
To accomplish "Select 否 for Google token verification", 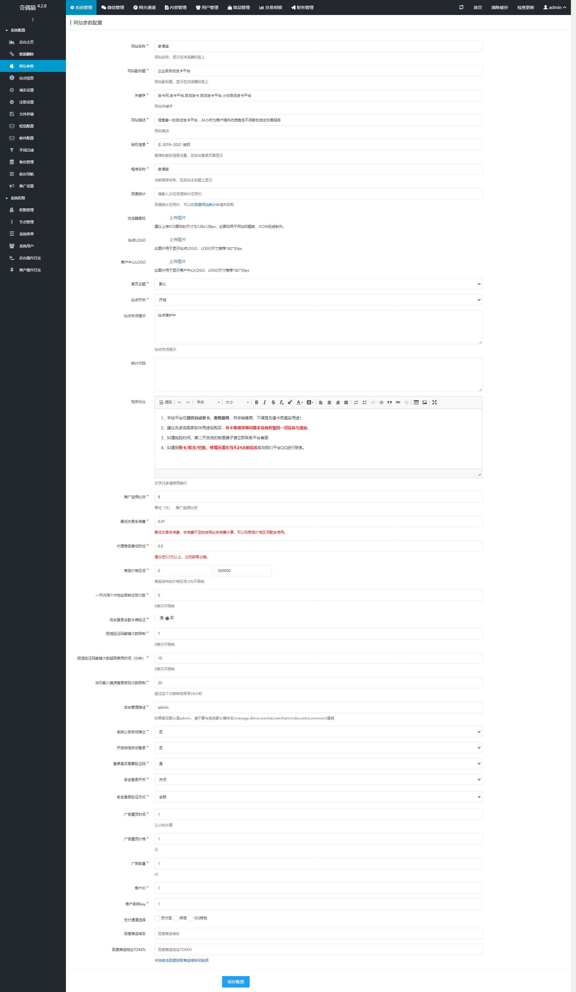I will 167,618.
